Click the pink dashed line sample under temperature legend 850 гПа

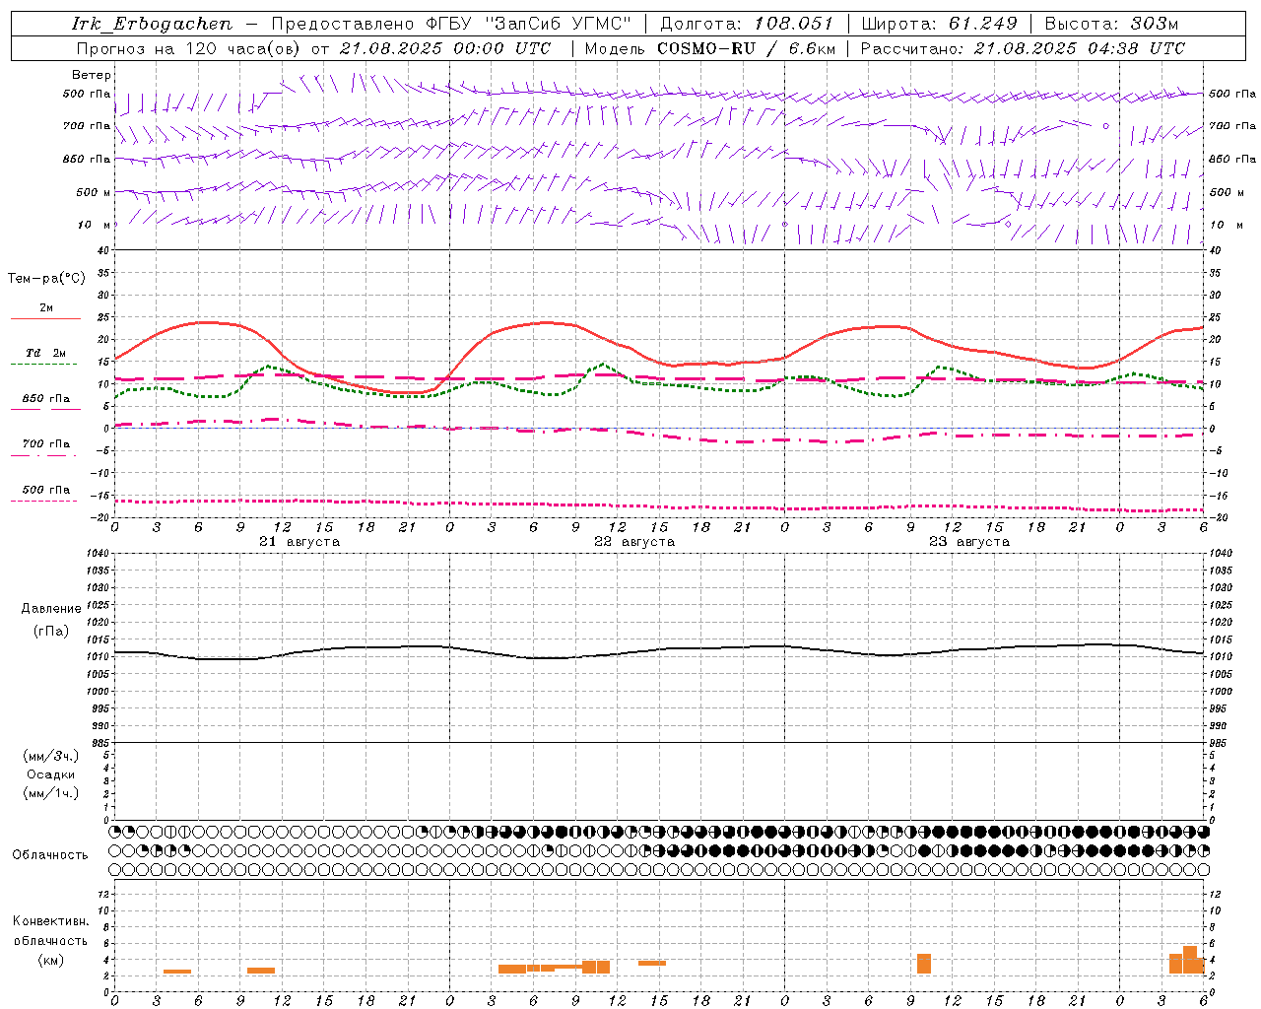[45, 409]
